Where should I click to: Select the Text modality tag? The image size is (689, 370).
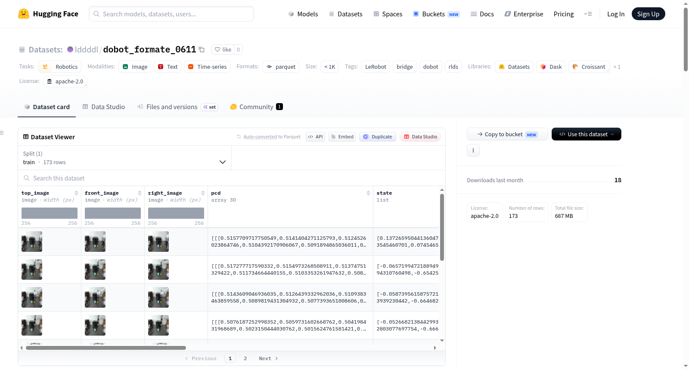tap(168, 67)
